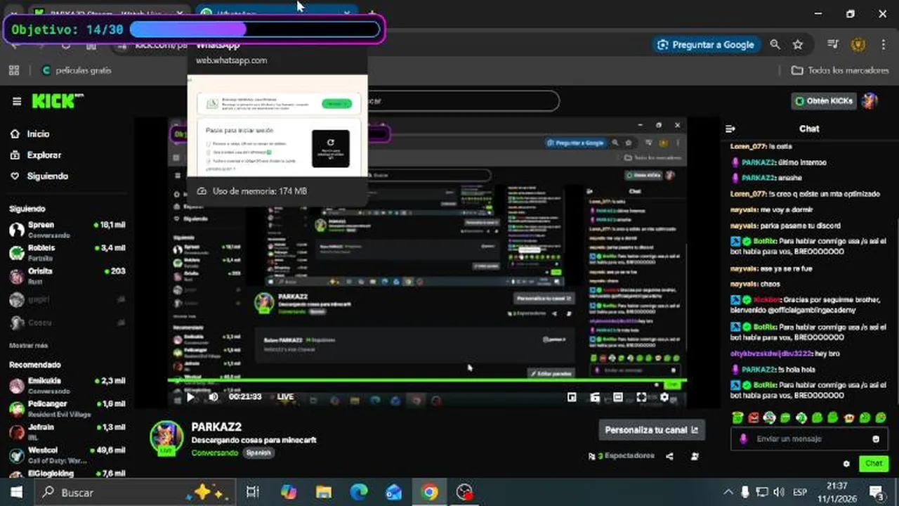Toggle theater mode on the player
Image resolution: width=899 pixels, height=506 pixels.
pos(618,397)
